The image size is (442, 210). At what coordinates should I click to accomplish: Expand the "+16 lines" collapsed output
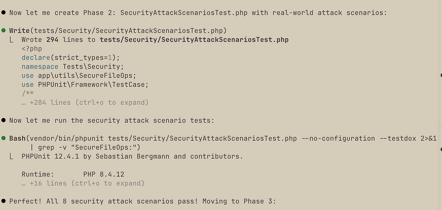pyautogui.click(x=83, y=183)
